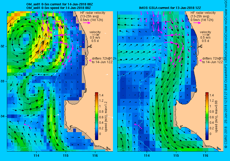Click the 'speed (m/s), max=1.2' label

(106, 117)
